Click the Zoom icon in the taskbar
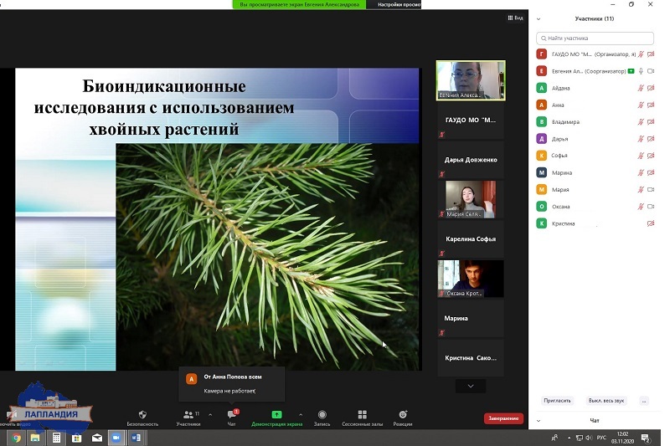 (116, 438)
